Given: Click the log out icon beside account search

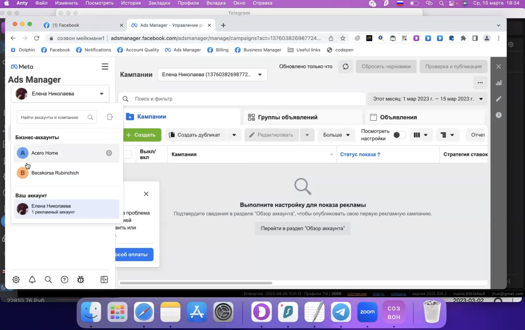Looking at the screenshot, I should click(110, 117).
